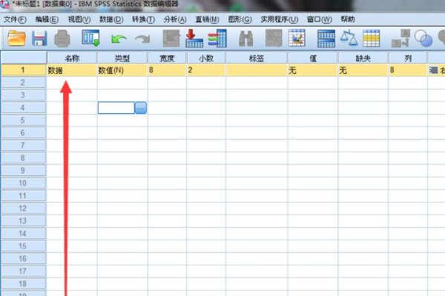
Task: Toggle the Value labels icon
Action: pos(400,38)
